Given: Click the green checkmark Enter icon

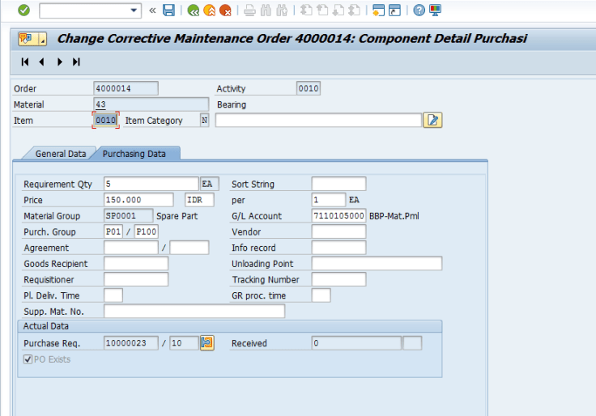Looking at the screenshot, I should coord(23,11).
